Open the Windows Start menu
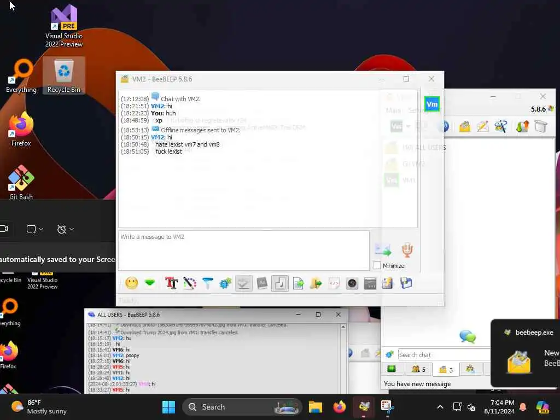Screen dimensions: 560x420 click(168, 407)
